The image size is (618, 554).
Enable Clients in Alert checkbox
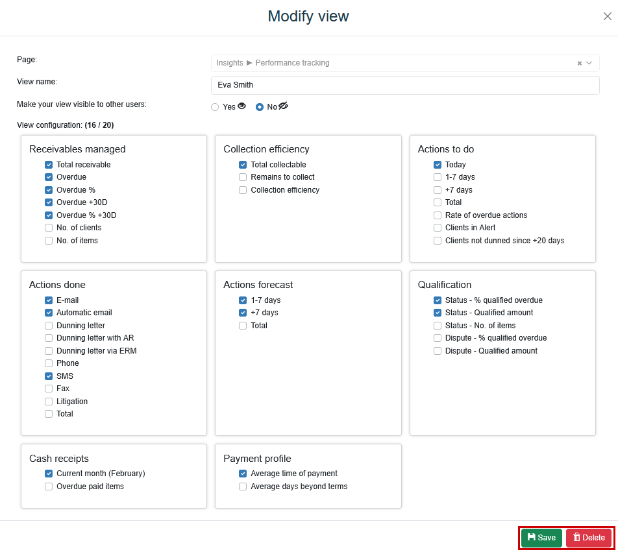coord(438,228)
